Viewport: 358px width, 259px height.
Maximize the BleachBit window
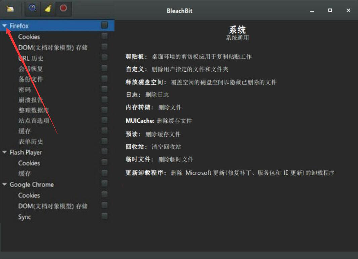(330, 10)
